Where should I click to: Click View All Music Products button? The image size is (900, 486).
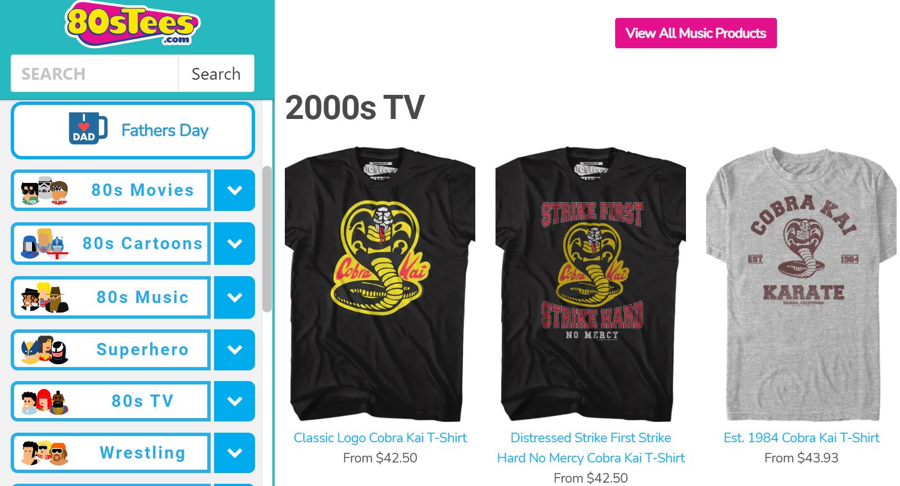696,33
